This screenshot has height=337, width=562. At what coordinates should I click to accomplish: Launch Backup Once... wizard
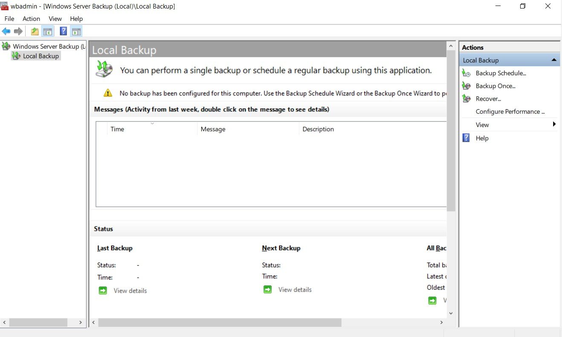495,86
